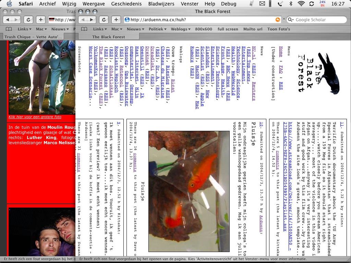Expand Mac bookmarks folder in front window

tap(117, 29)
